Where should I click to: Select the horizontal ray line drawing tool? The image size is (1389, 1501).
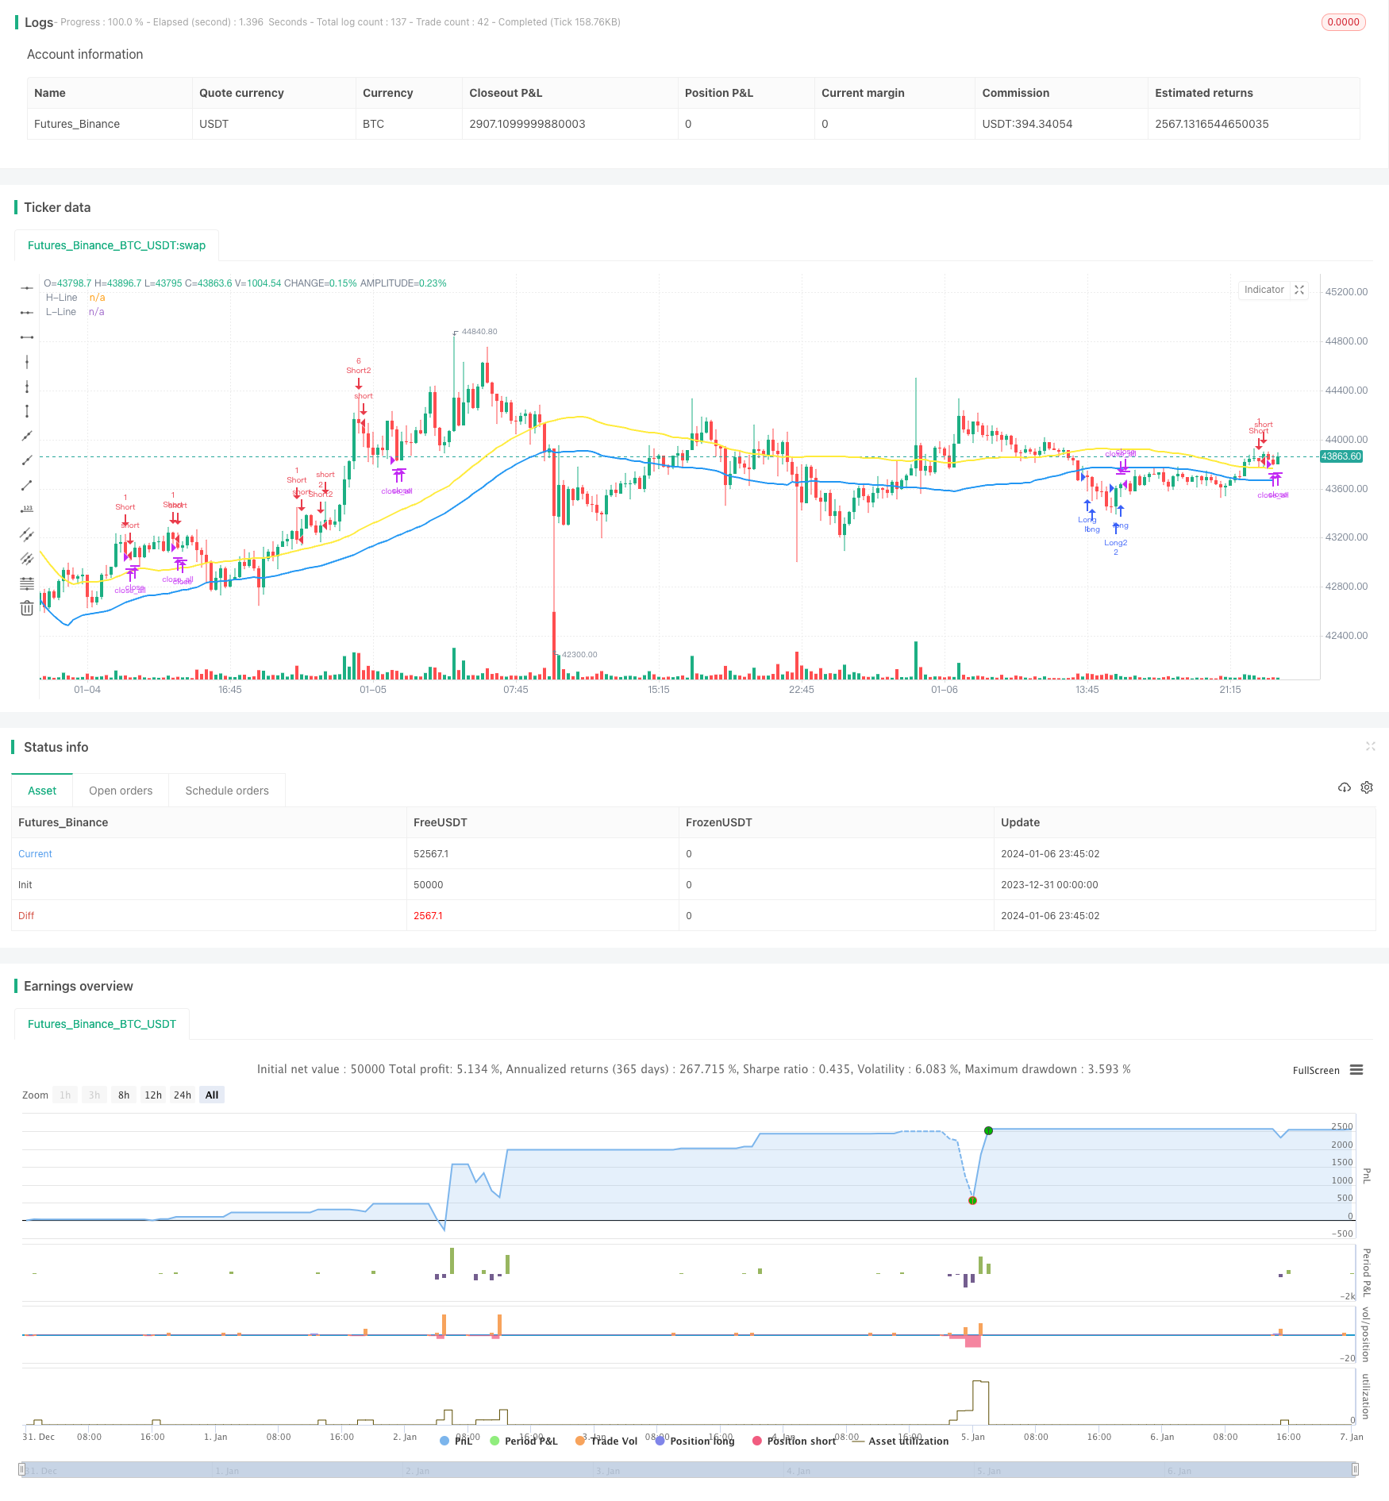[27, 313]
